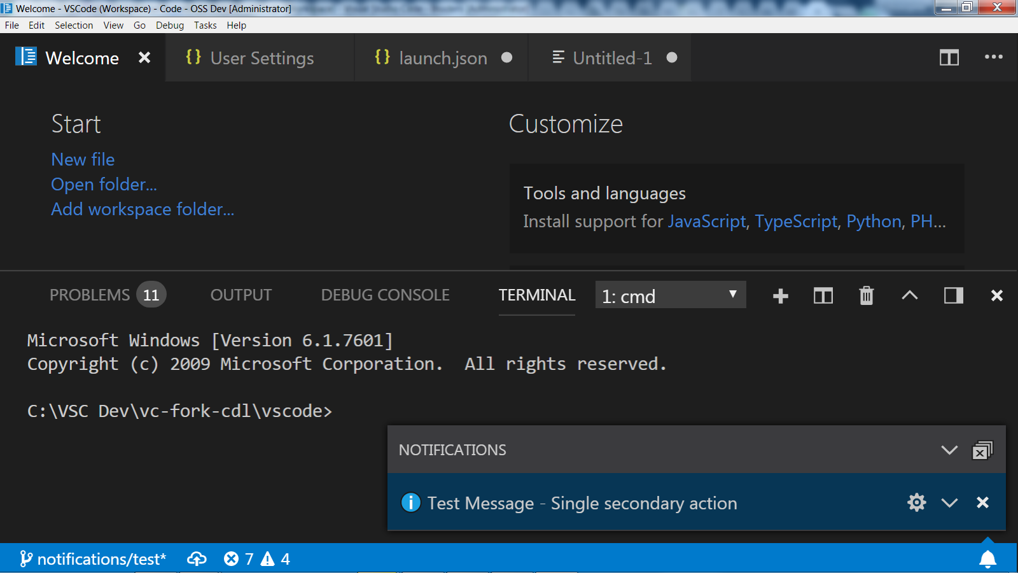Clear all notifications
Screen dimensions: 1018x573
pyautogui.click(x=982, y=450)
